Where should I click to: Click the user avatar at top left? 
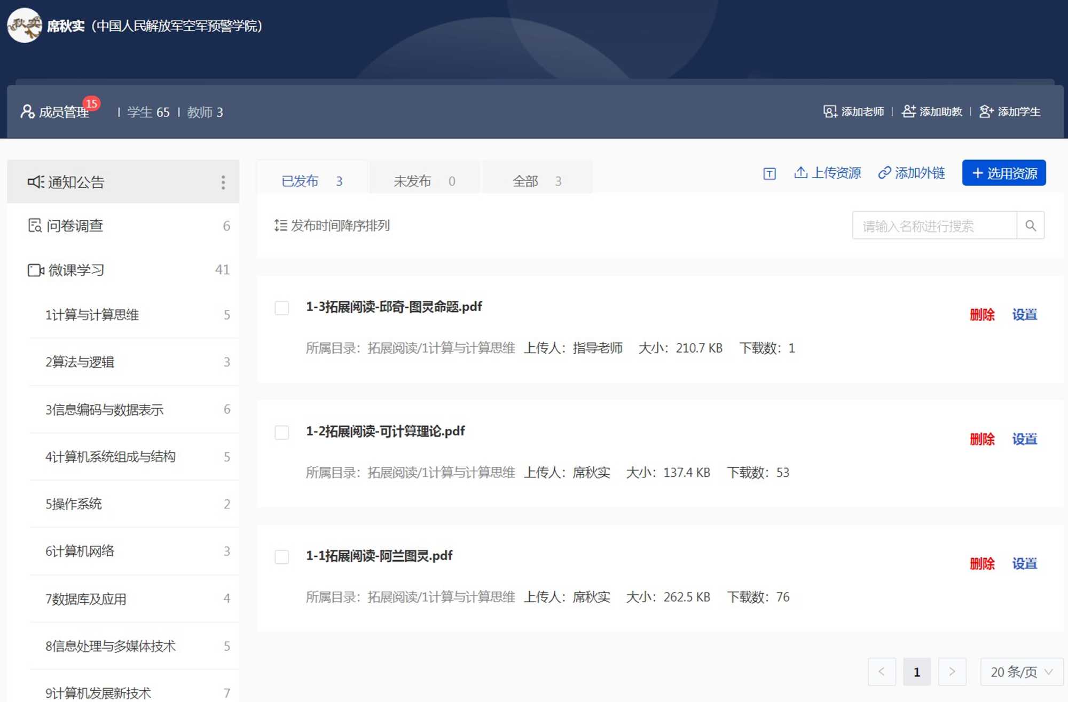(25, 26)
